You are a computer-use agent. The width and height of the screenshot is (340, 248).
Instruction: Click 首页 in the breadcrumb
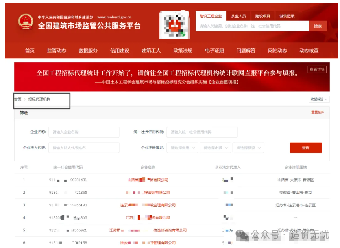[18, 99]
